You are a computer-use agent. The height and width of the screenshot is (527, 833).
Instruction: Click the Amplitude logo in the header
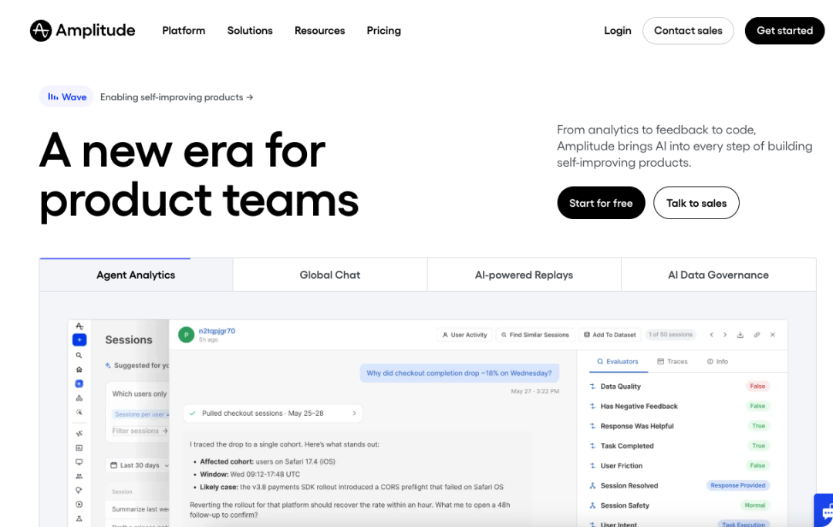[x=83, y=30]
